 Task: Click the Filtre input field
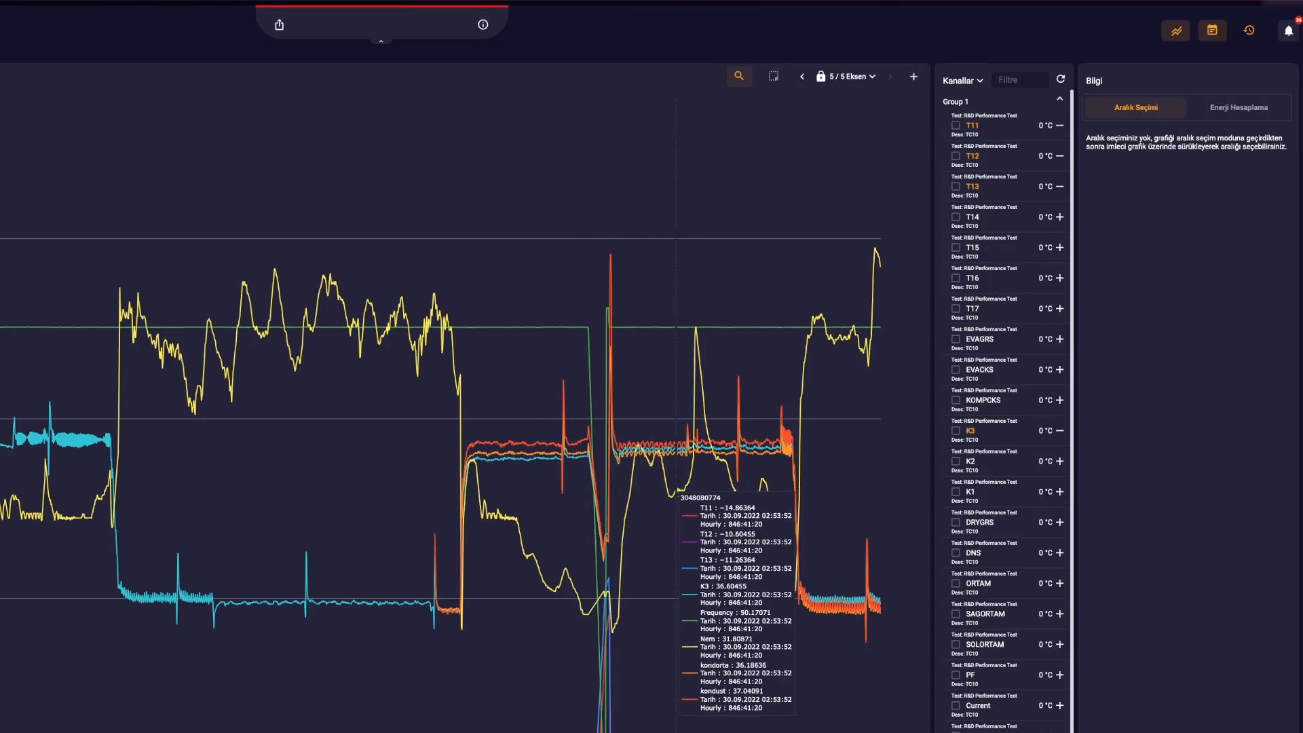(1020, 79)
